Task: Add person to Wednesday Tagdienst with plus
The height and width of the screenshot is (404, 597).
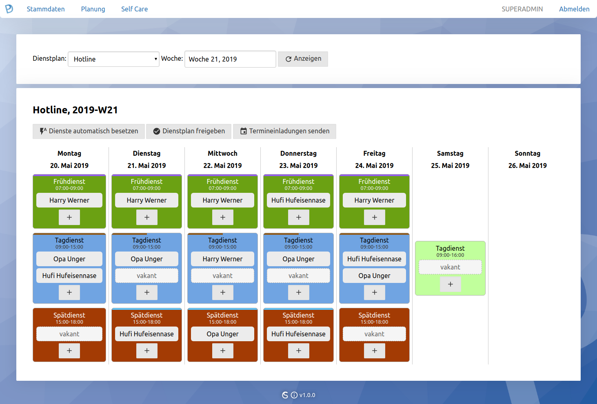Action: tap(223, 292)
